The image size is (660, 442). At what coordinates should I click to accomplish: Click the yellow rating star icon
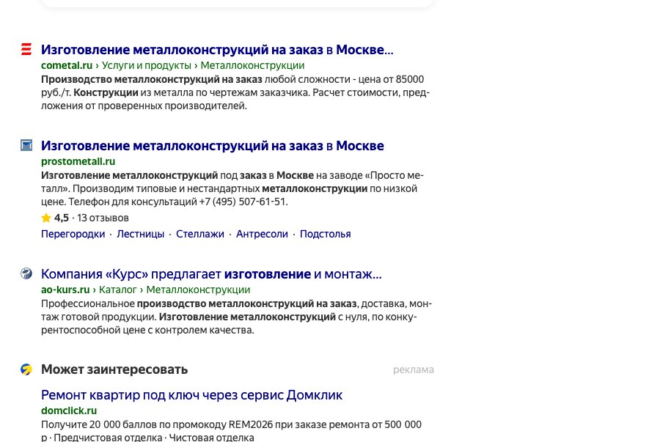[x=46, y=218]
